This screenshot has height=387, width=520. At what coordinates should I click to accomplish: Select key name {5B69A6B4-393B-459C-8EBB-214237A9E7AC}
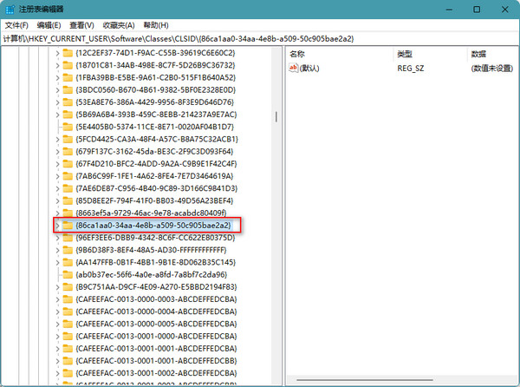click(156, 115)
